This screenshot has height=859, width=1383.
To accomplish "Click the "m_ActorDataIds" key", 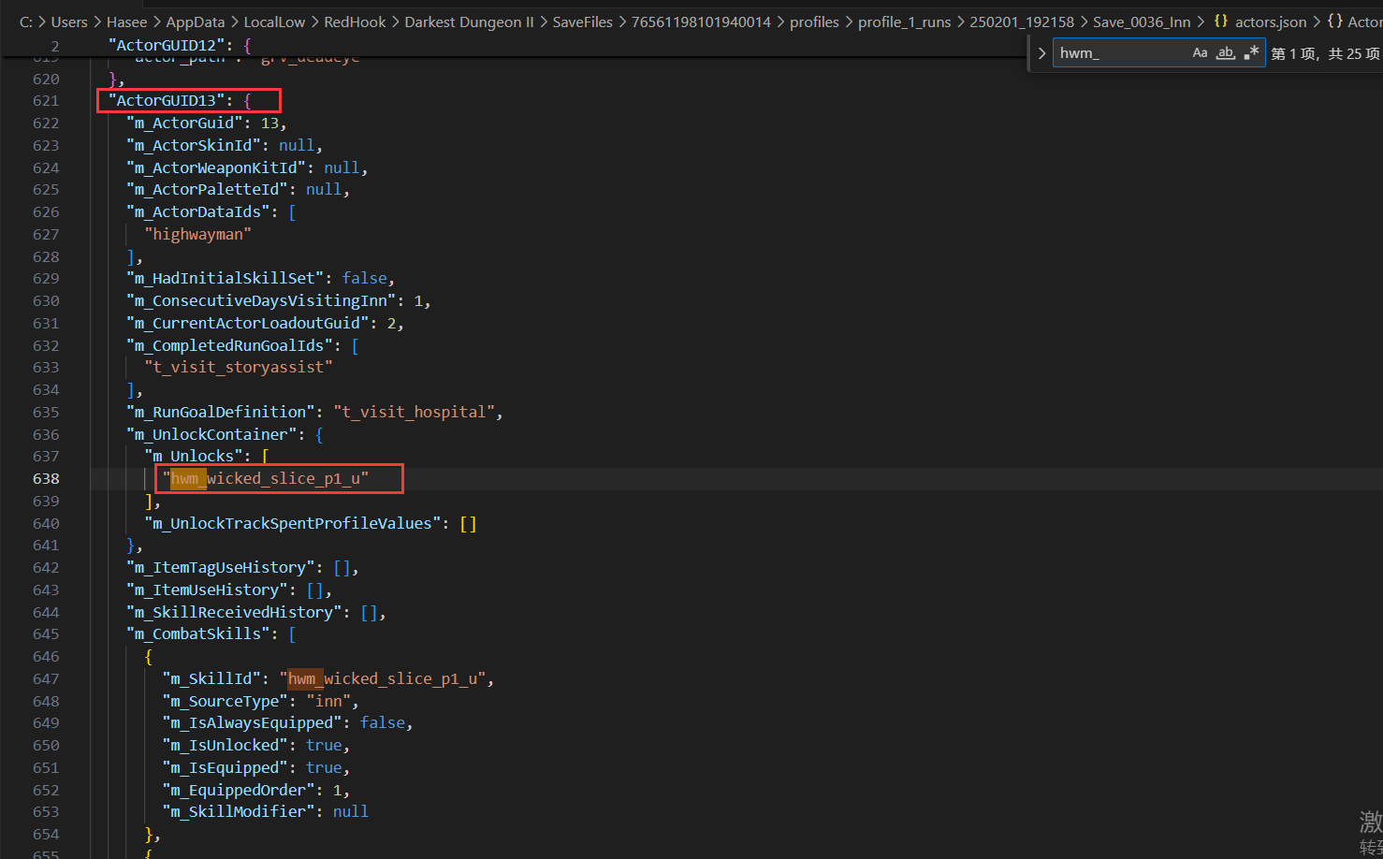I will pos(198,212).
